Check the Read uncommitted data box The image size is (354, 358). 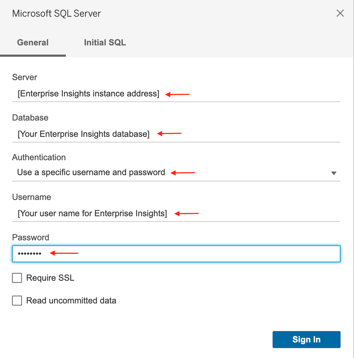click(x=17, y=301)
